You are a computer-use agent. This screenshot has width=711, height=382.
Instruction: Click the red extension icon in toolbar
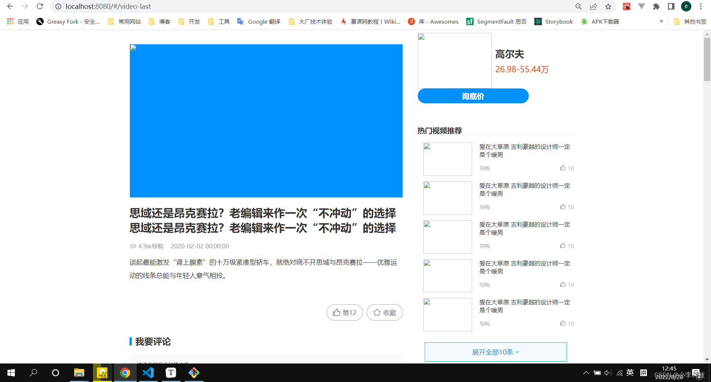[627, 6]
